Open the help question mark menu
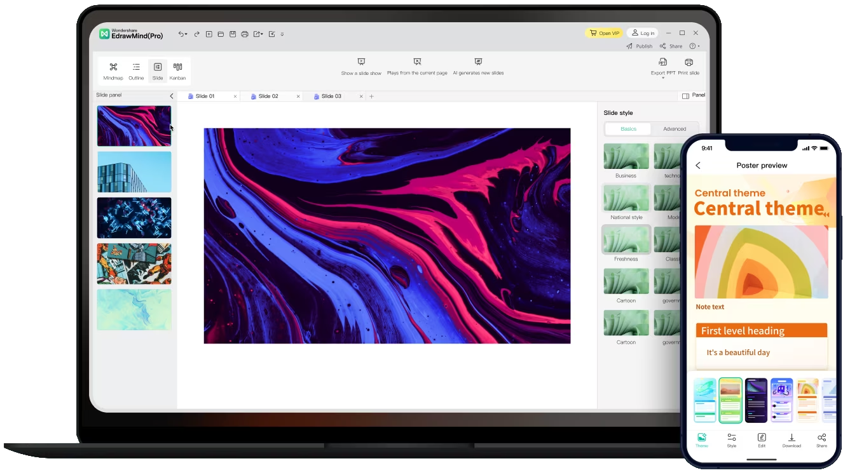 click(x=694, y=46)
